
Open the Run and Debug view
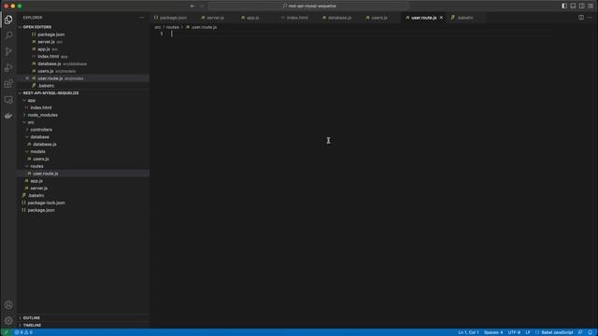[8, 68]
